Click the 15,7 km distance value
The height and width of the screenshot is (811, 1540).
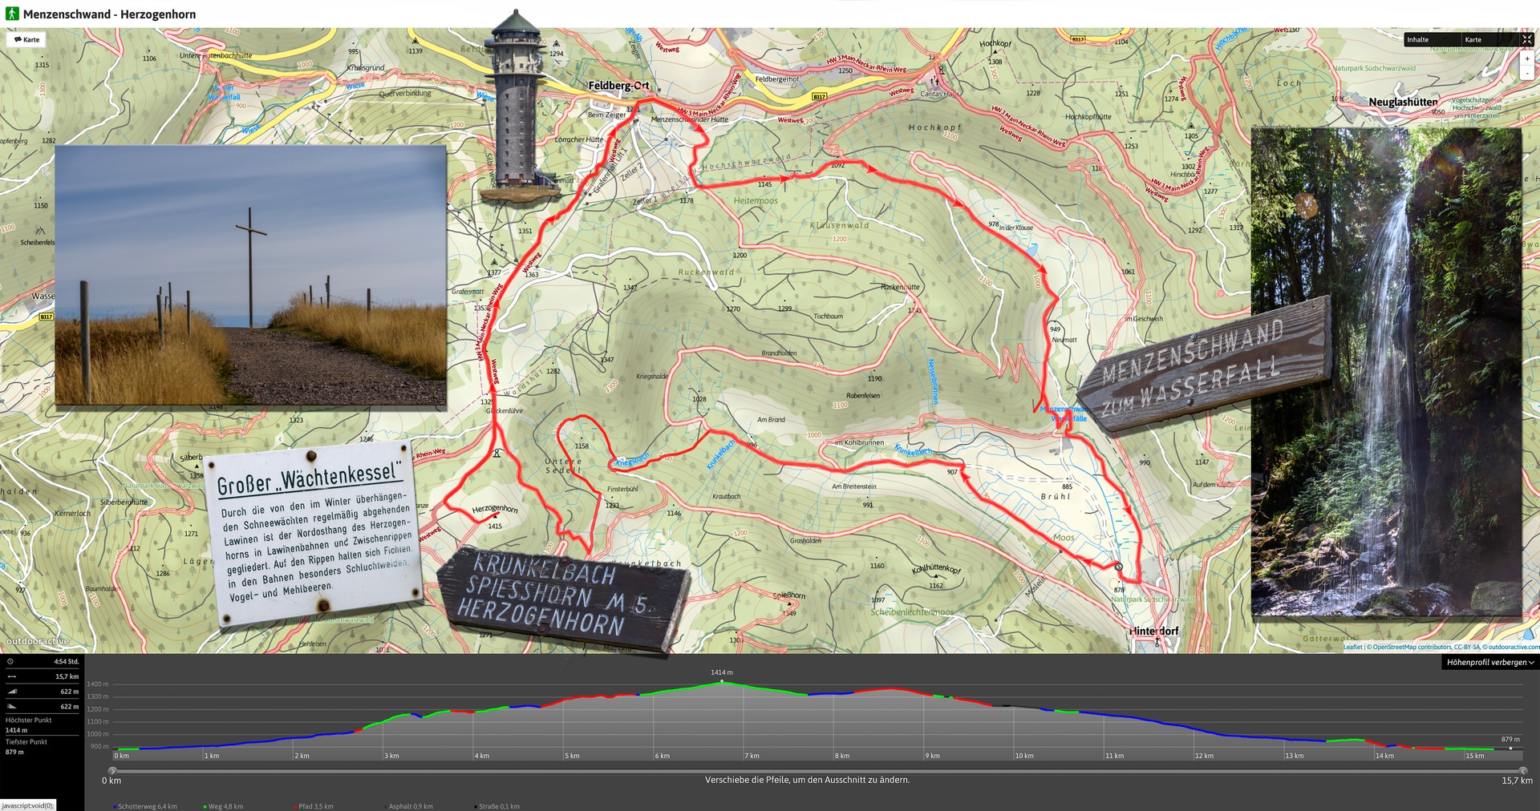[x=67, y=676]
